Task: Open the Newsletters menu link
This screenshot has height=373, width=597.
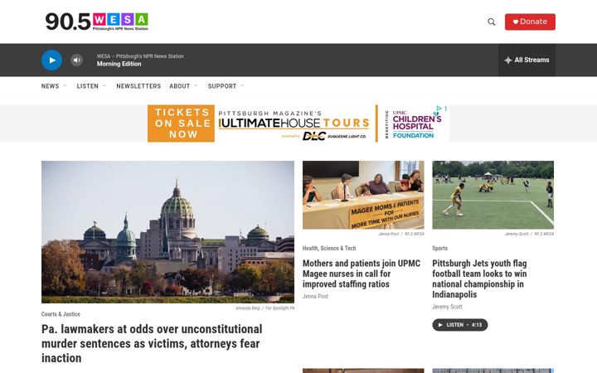Action: pyautogui.click(x=138, y=86)
